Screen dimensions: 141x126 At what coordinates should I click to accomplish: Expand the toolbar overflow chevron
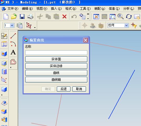(x=88, y=14)
